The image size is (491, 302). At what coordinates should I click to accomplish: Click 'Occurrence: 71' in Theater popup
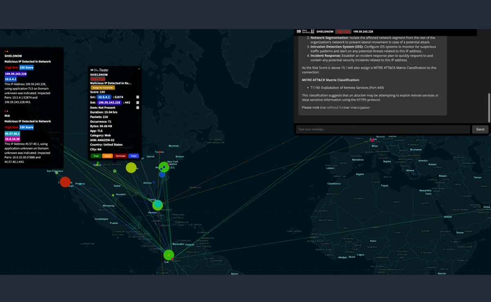coord(101,122)
